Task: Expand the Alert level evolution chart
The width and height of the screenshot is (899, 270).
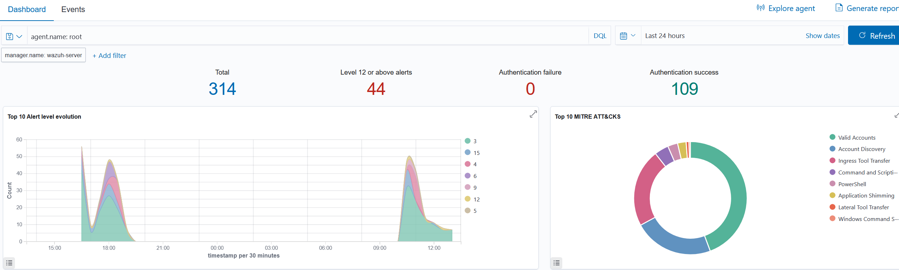Action: (533, 114)
